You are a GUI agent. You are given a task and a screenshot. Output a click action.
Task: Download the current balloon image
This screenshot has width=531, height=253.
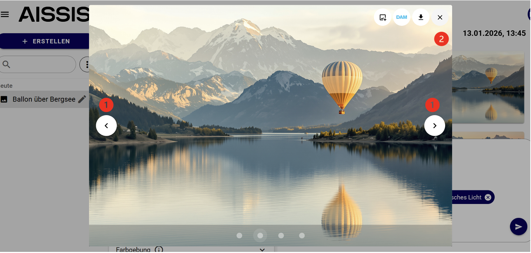pyautogui.click(x=421, y=17)
